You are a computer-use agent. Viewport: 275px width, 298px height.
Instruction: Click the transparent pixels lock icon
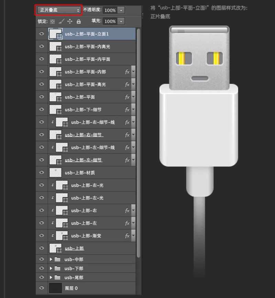coord(52,21)
